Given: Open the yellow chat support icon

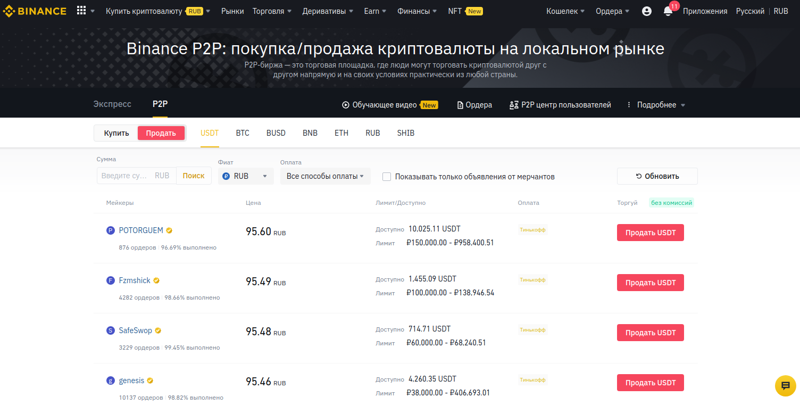Looking at the screenshot, I should click(786, 385).
